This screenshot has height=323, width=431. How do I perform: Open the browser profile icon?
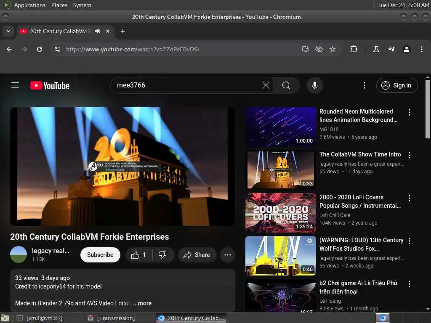click(407, 49)
